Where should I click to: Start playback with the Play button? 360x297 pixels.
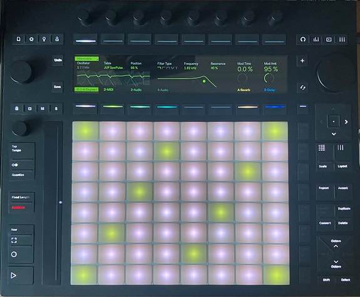pyautogui.click(x=14, y=276)
